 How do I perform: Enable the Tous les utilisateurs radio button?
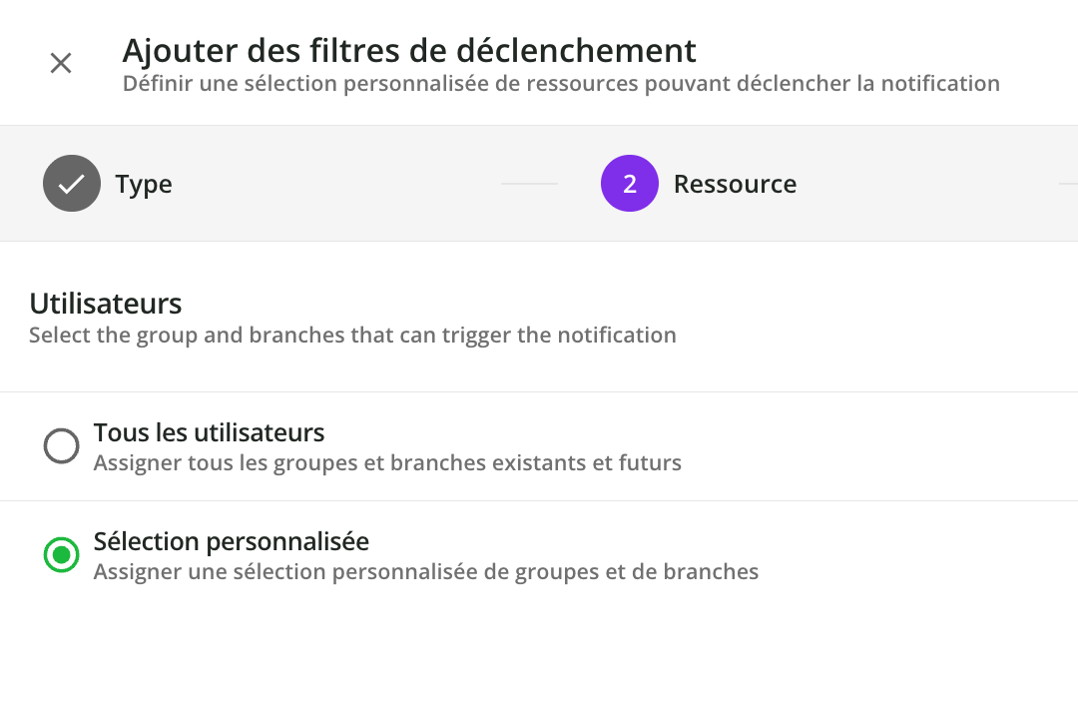coord(62,446)
